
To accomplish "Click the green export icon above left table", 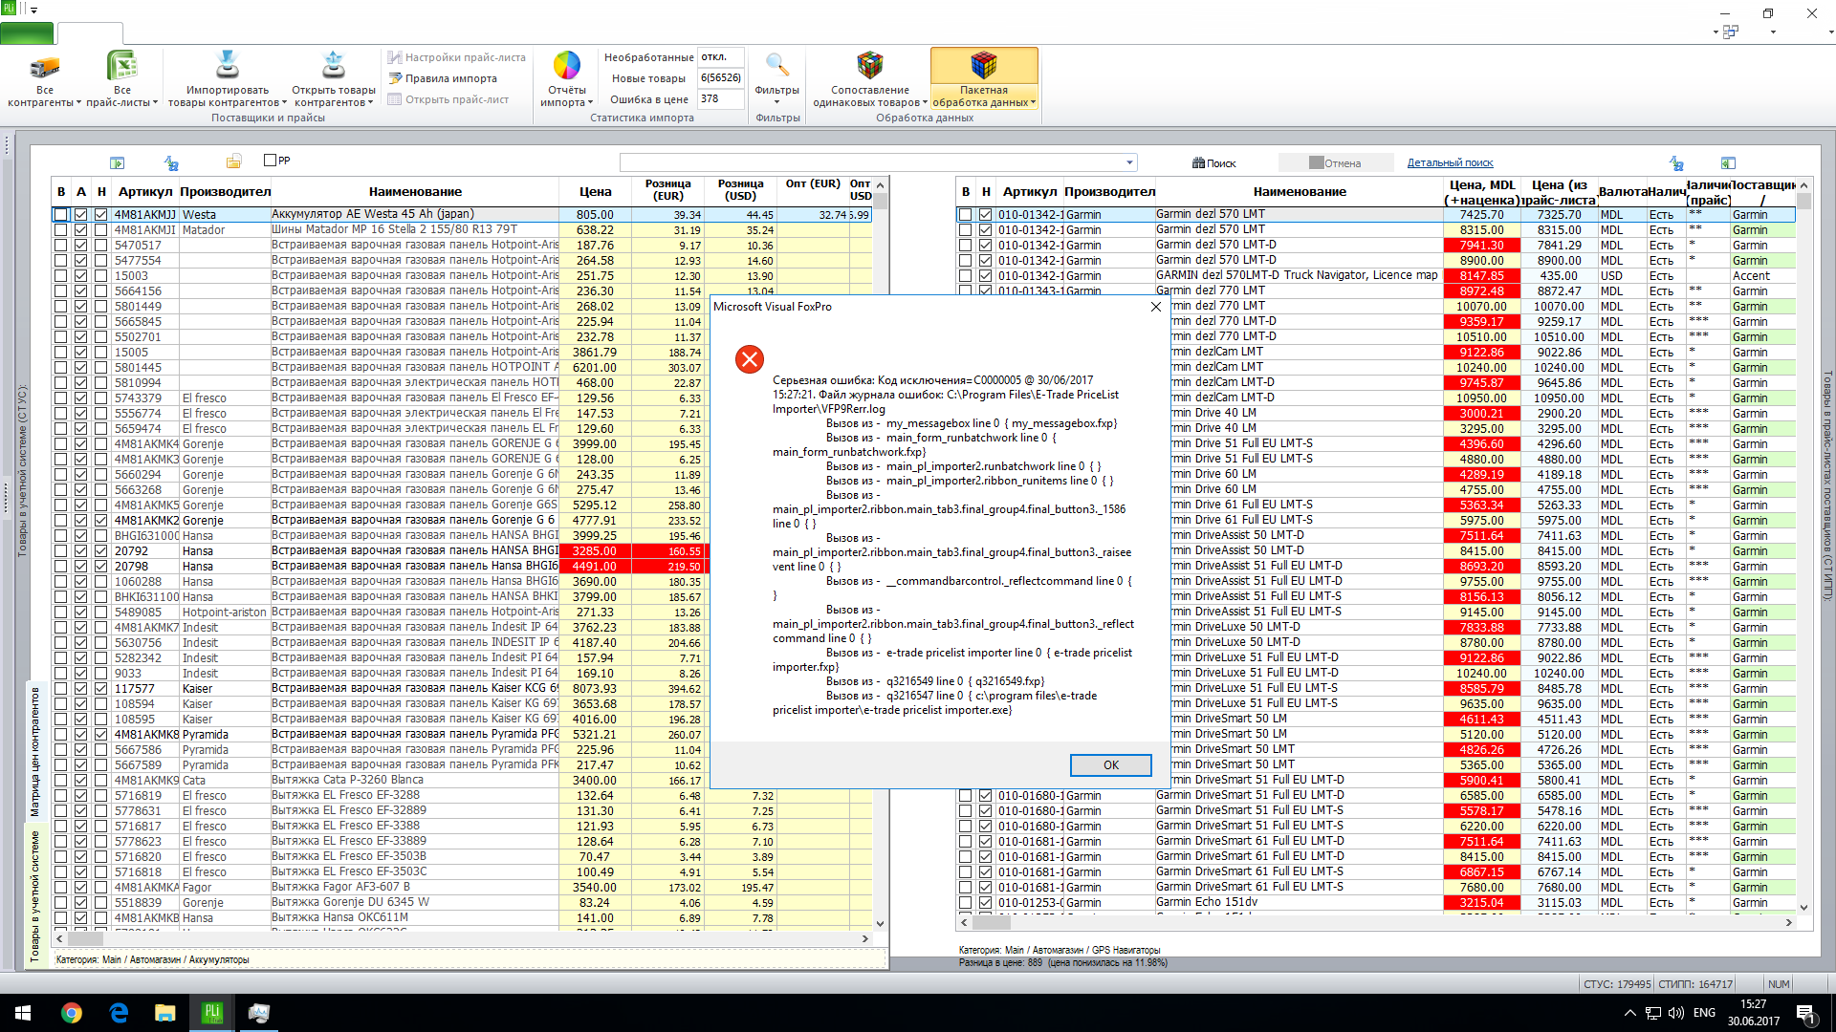I will (x=117, y=163).
